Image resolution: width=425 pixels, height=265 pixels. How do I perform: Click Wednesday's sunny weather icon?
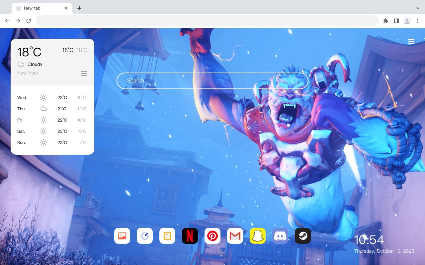(43, 97)
